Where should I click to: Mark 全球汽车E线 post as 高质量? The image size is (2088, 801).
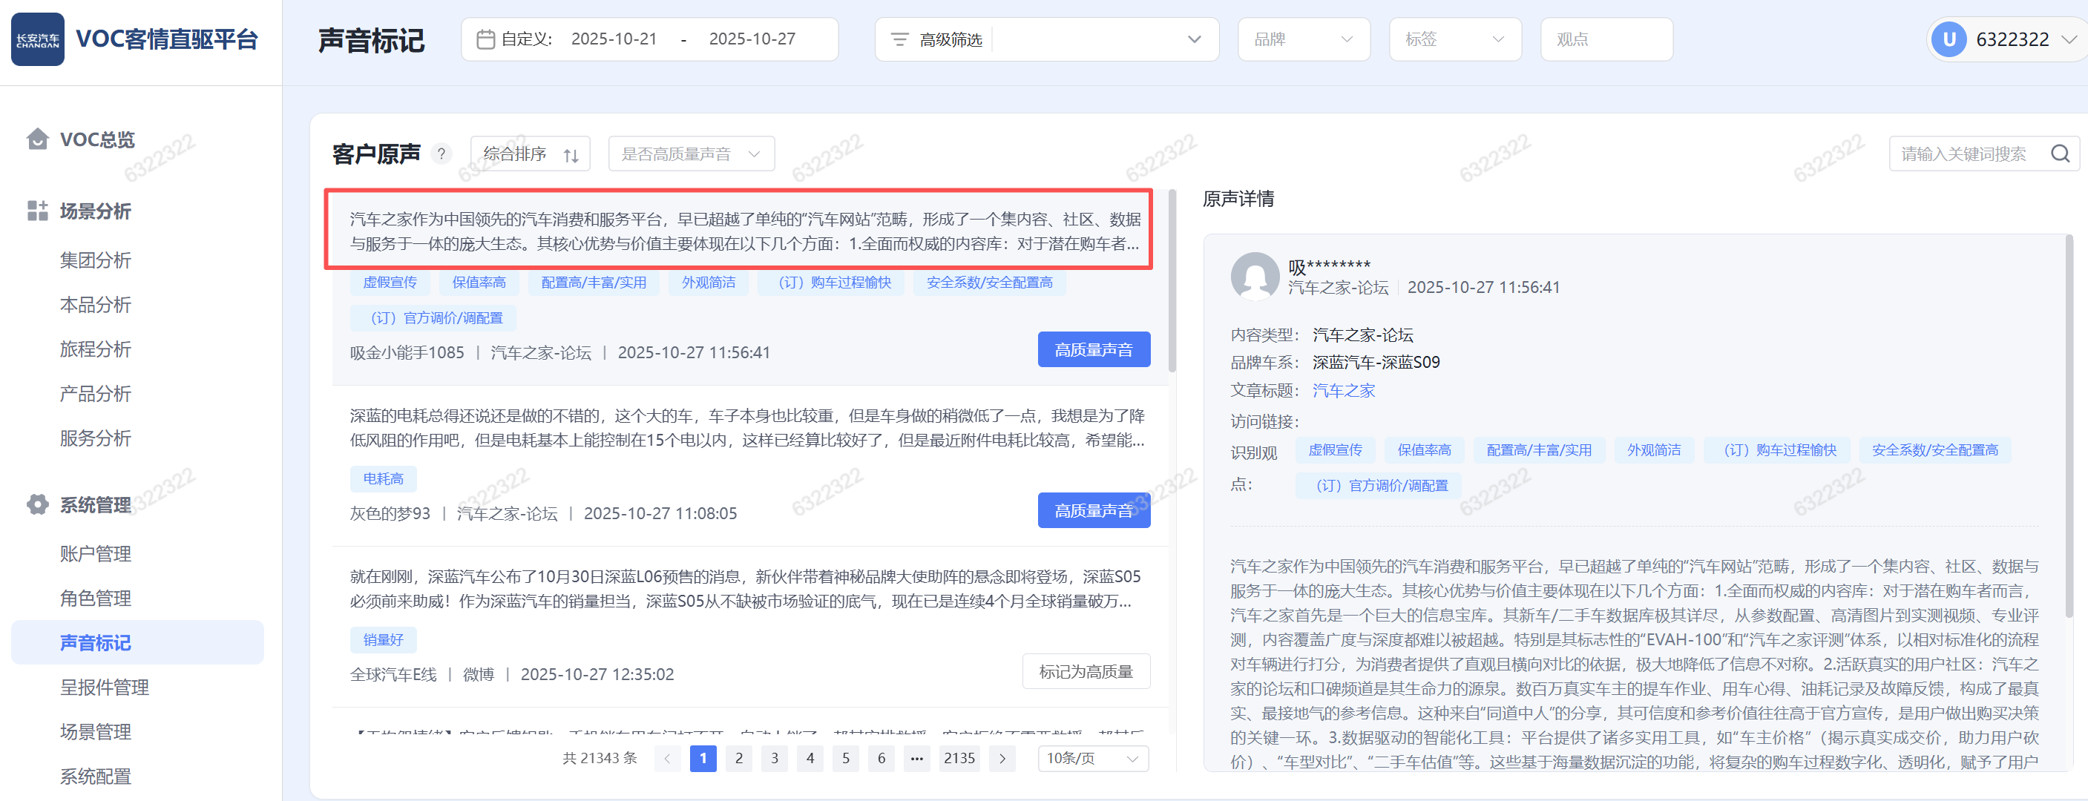click(x=1086, y=671)
